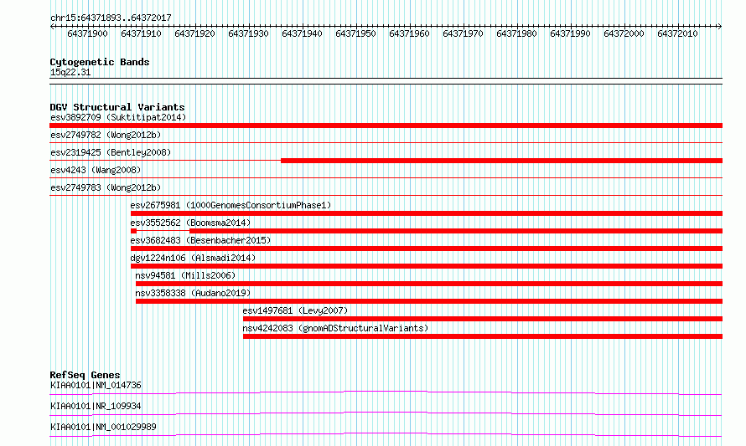Viewport: 746px width, 446px height.
Task: Click the magenta NM_014736 transcript line
Action: [386, 392]
